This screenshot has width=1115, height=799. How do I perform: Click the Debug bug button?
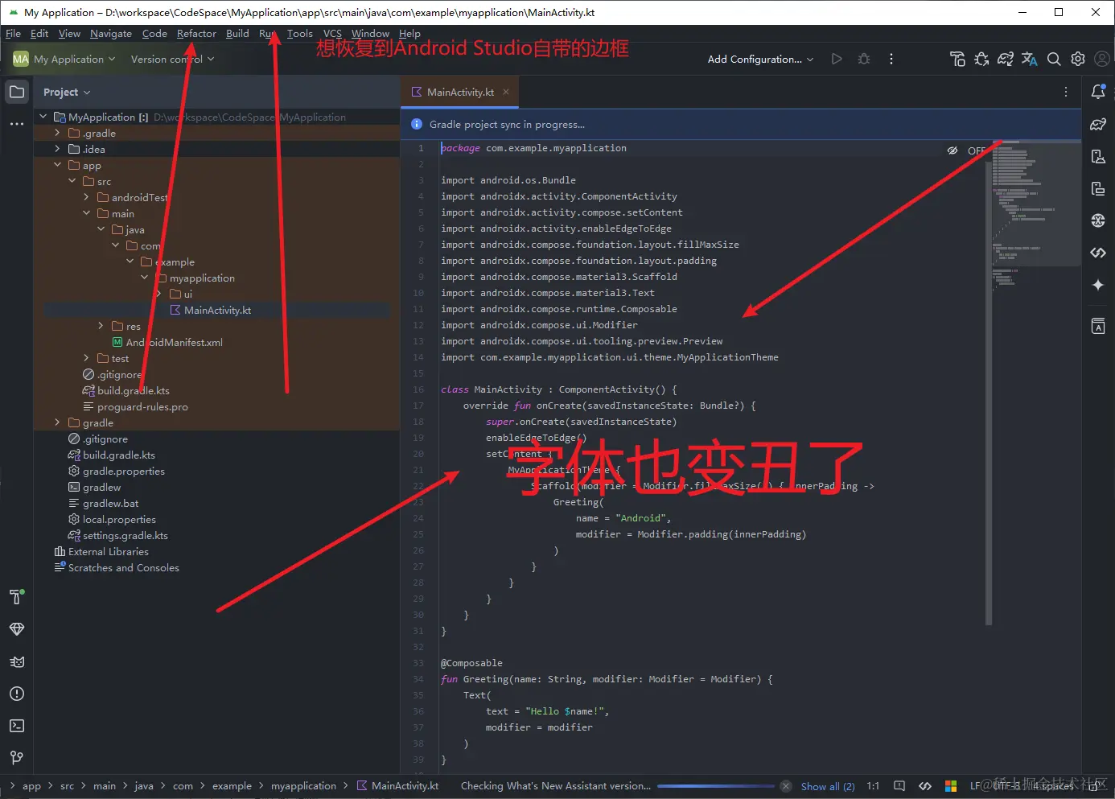tap(864, 59)
